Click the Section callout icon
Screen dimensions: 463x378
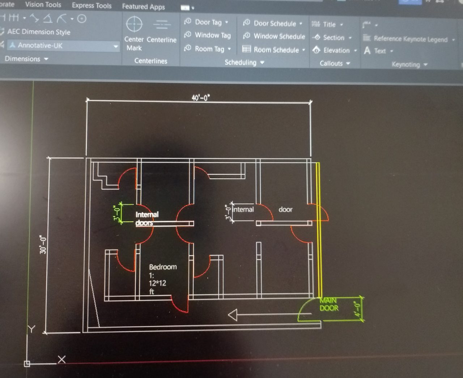(x=316, y=37)
